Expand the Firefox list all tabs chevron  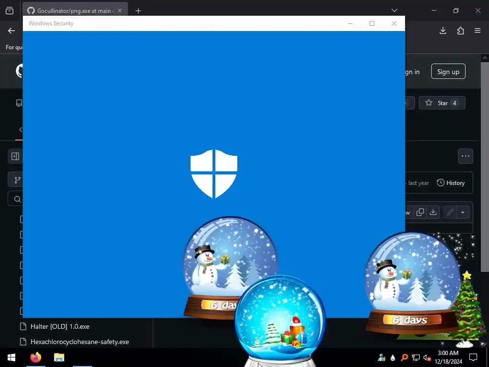[x=394, y=11]
